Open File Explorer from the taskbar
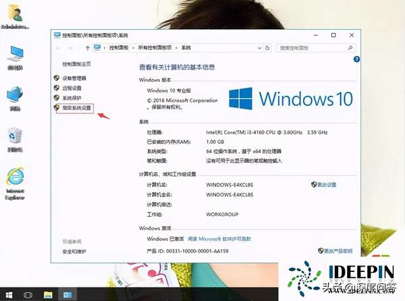Screen dimensions: 405x301 click(49, 295)
